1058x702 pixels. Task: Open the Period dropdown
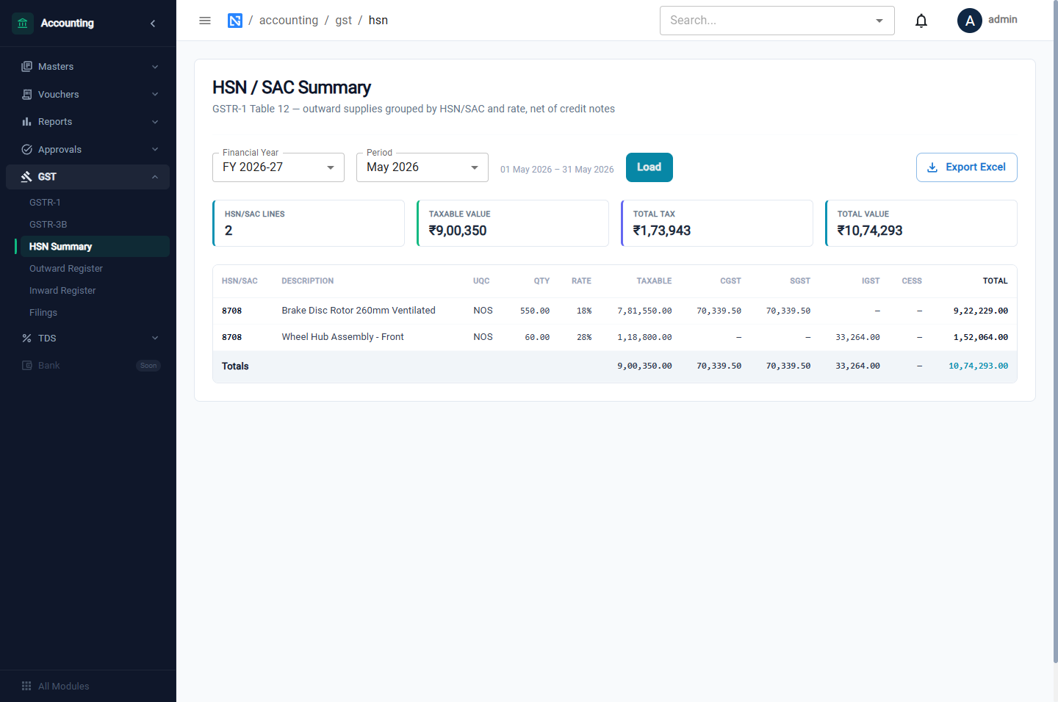click(x=422, y=167)
